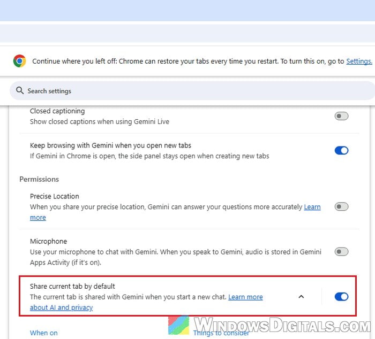Open Learn more about AI and privacy link
The image size is (375, 339).
pyautogui.click(x=245, y=297)
